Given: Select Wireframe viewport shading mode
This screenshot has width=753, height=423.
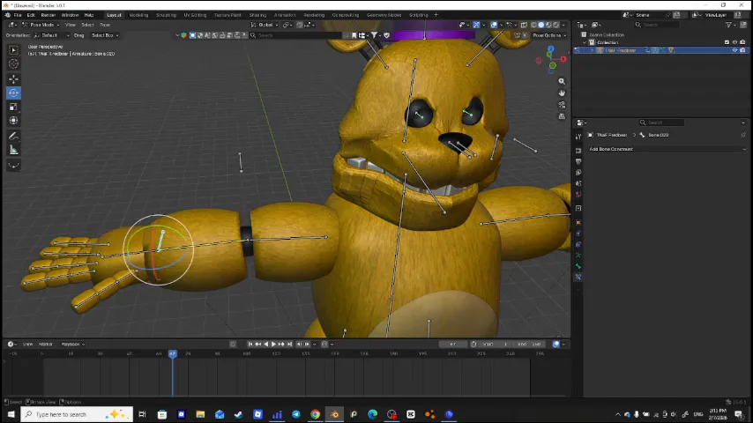Looking at the screenshot, I should point(533,25).
